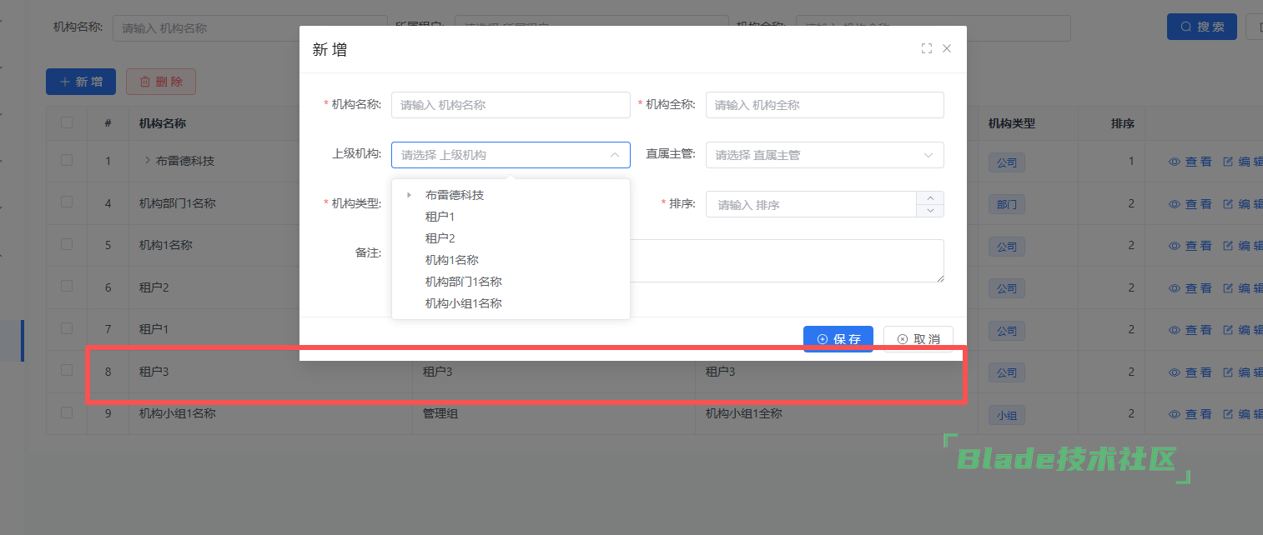Expand the 布雷德科技 node in the dropdown tree

pyautogui.click(x=409, y=195)
